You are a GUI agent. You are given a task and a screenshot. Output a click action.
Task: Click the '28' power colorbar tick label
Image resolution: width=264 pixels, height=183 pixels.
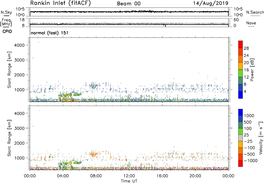(x=246, y=48)
